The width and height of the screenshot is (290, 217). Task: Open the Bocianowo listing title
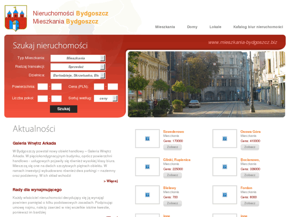point(250,160)
